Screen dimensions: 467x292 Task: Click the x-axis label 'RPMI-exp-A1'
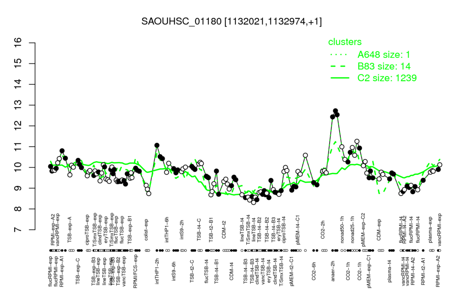[62, 271]
